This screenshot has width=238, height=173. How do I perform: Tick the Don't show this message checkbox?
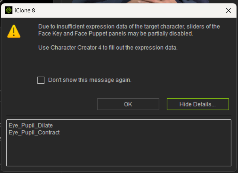(x=41, y=80)
